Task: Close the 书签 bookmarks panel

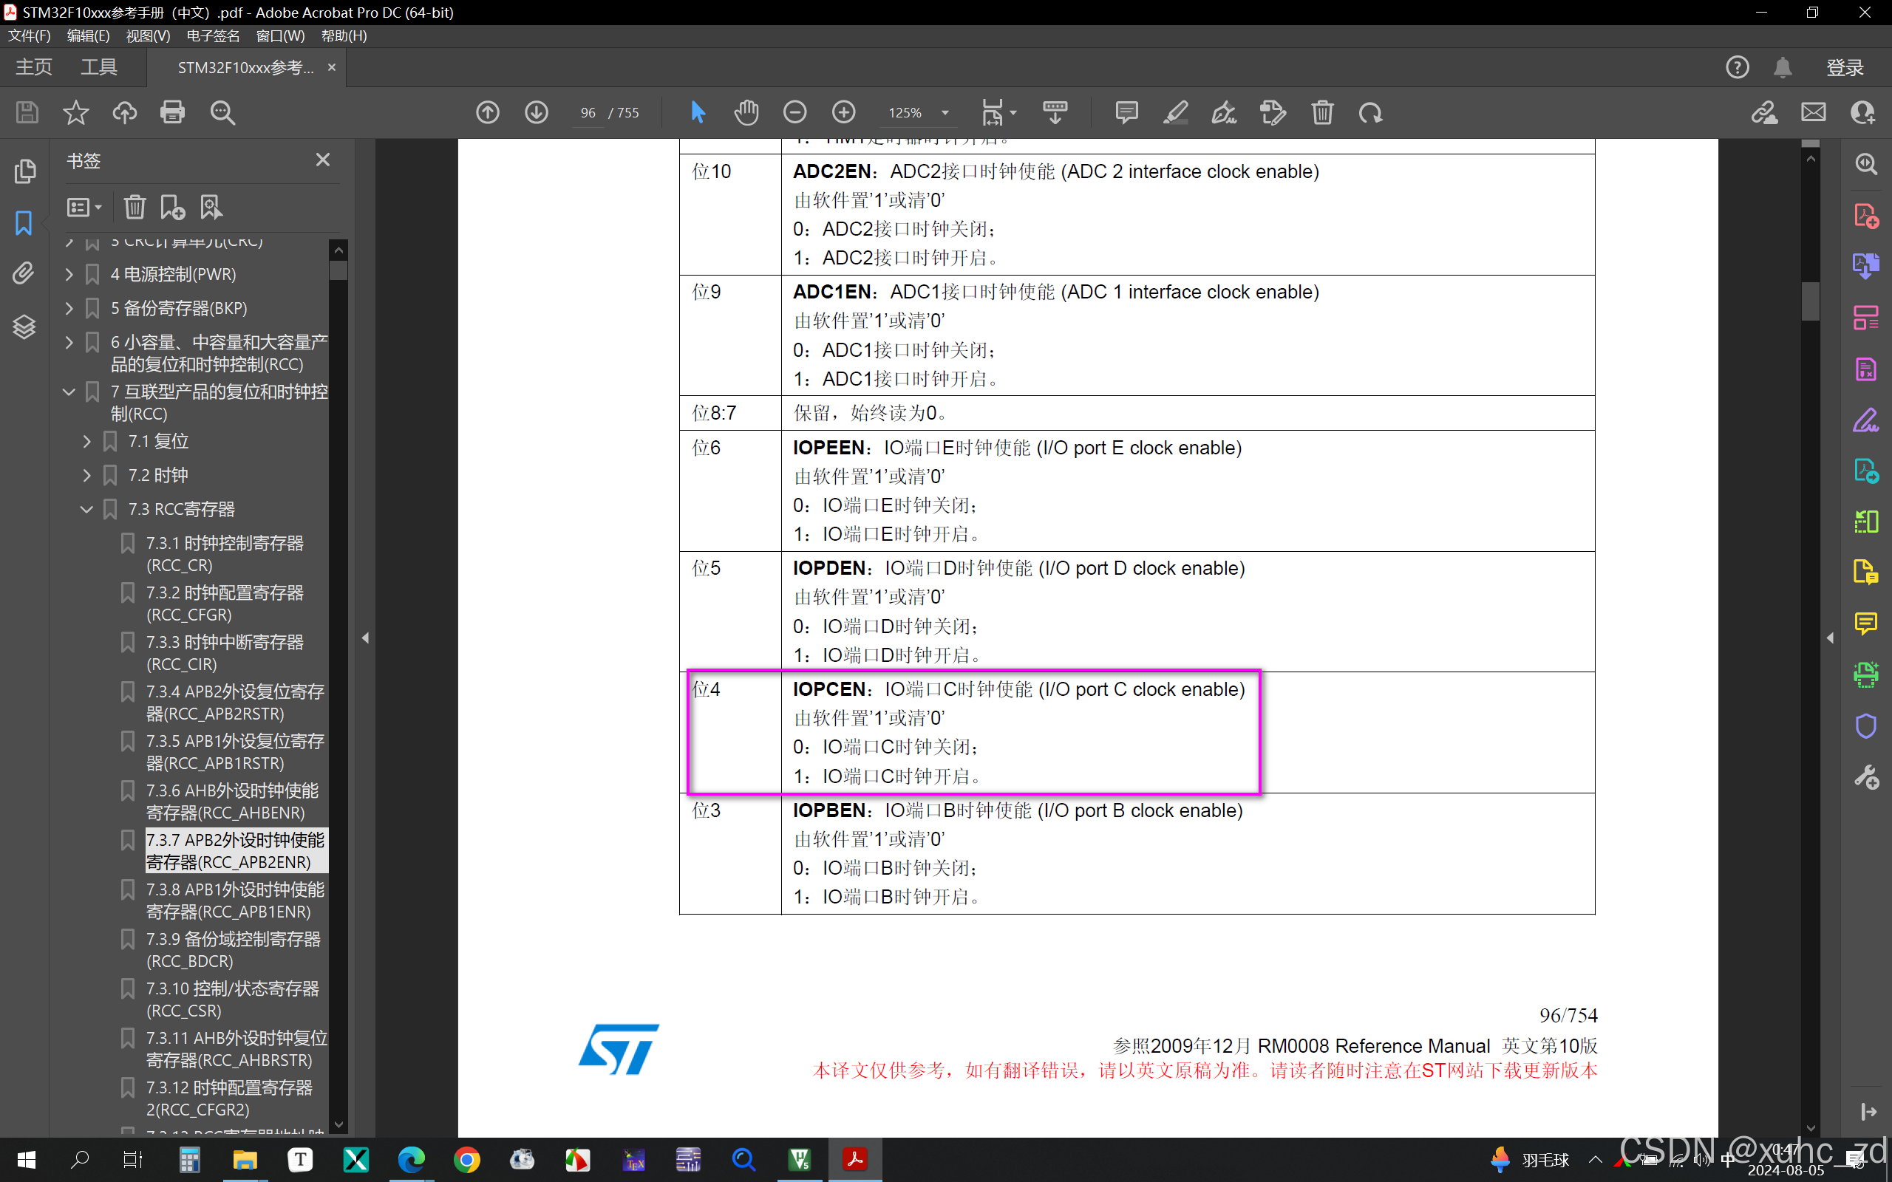Action: [x=323, y=160]
